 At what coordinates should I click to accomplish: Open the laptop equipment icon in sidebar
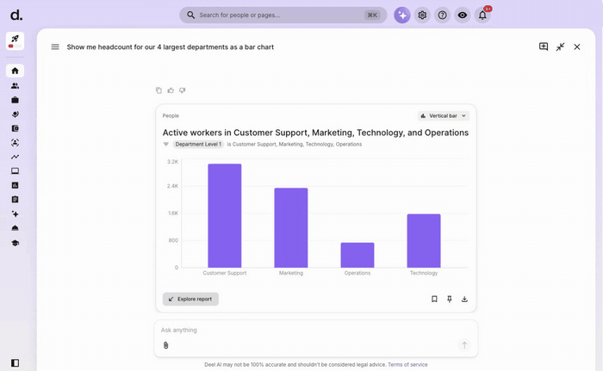pos(15,171)
